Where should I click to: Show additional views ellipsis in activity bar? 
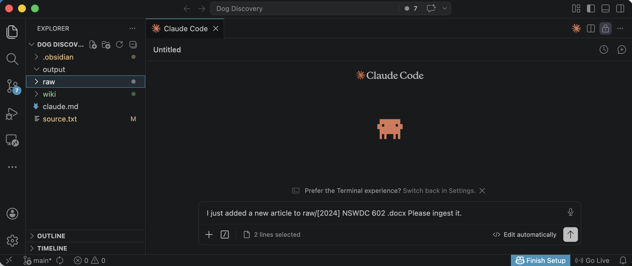coord(12,167)
